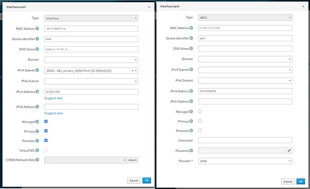The image size is (310, 189).
Task: Click the MAC Address field in ipmi dialog
Action: [x=245, y=28]
